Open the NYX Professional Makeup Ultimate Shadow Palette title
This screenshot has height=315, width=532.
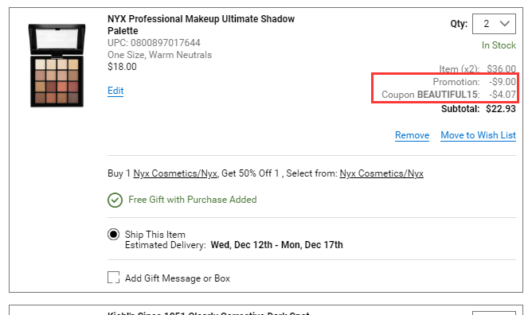[201, 25]
